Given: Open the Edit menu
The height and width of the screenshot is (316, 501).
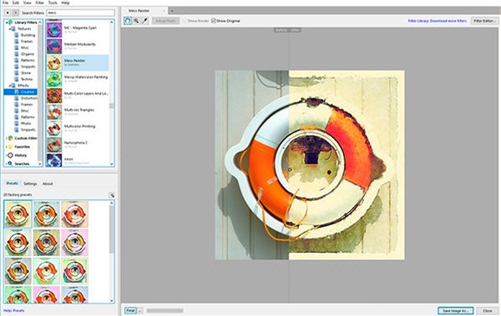Looking at the screenshot, I should click(x=16, y=3).
